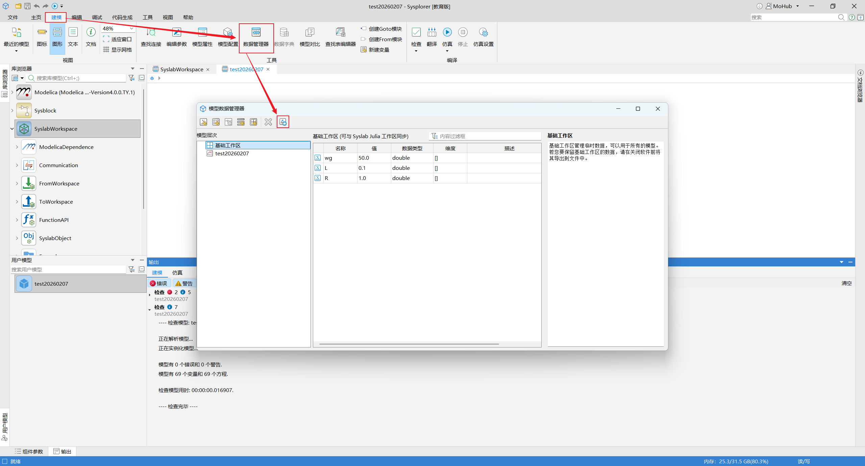865x466 pixels.
Task: Select the 图标 view mode
Action: pos(42,37)
